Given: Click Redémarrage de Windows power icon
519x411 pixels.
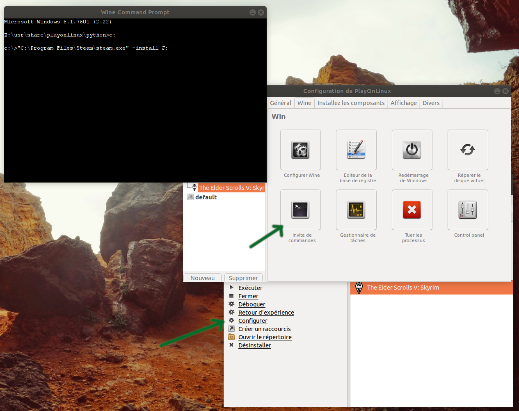Looking at the screenshot, I should [412, 150].
